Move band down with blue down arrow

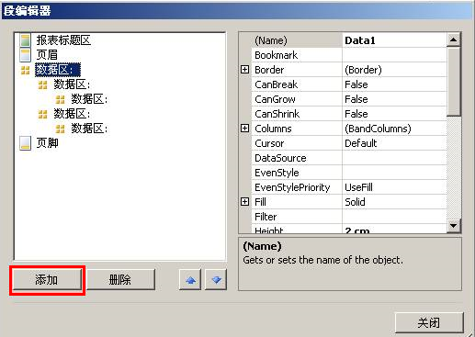pos(216,279)
